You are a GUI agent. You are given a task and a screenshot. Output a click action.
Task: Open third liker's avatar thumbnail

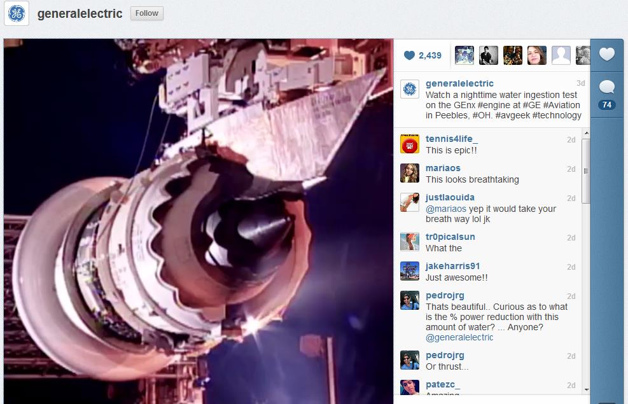pos(513,55)
